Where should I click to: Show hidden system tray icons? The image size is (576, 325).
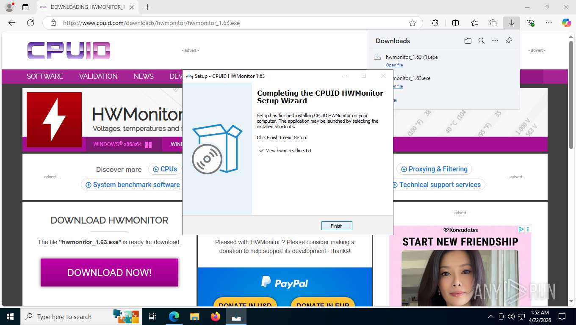pos(491,317)
